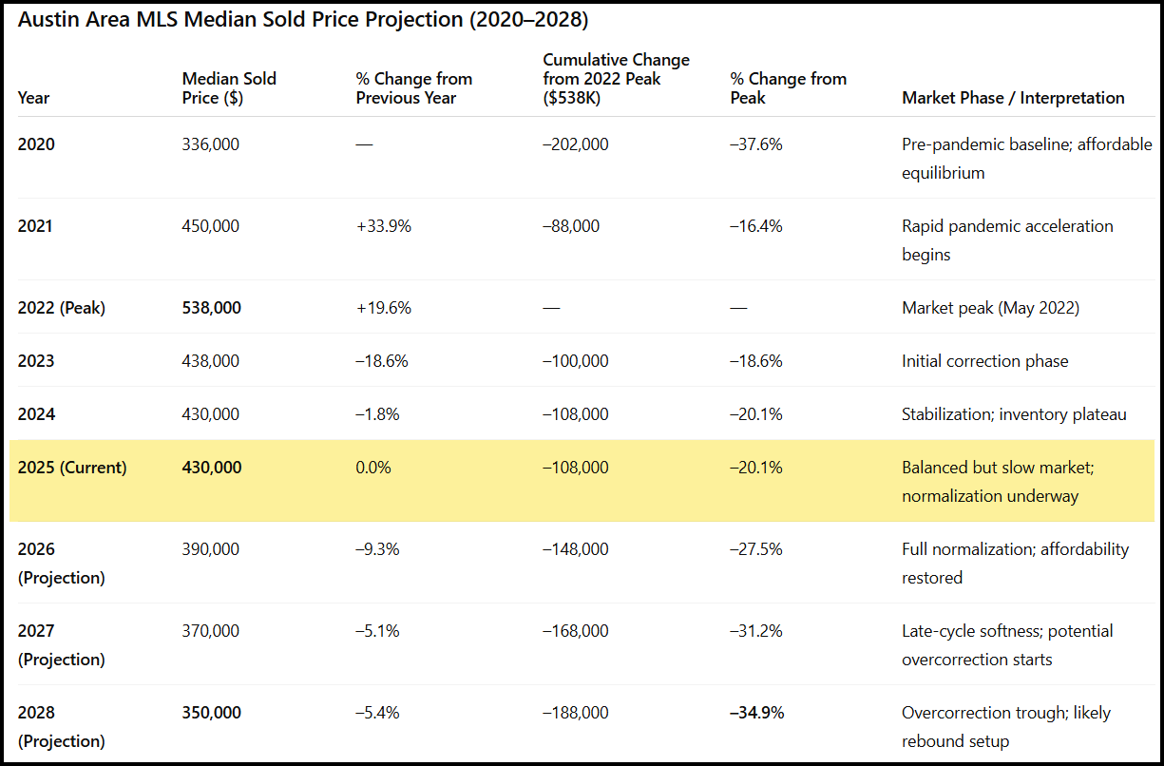Screen dimensions: 1164x766
Task: Click the 336,000 median price cell
Action: (x=211, y=144)
